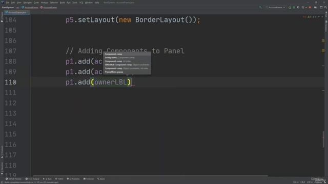Click 'ownerLBL' argument on line 110
The height and width of the screenshot is (184, 328).
[x=111, y=82]
